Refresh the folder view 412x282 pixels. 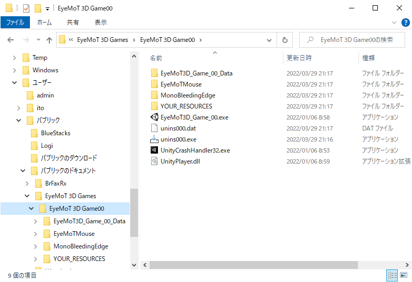[x=285, y=40]
